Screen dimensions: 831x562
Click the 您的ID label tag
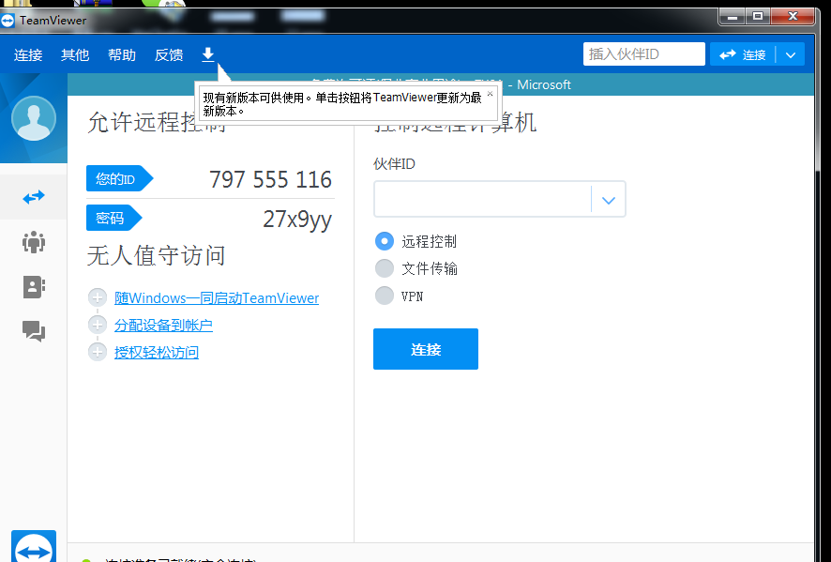click(119, 178)
